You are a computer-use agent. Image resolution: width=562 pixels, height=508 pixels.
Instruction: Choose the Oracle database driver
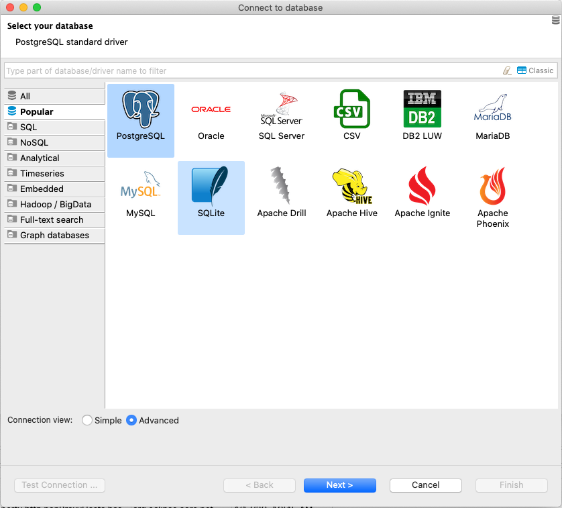point(211,109)
